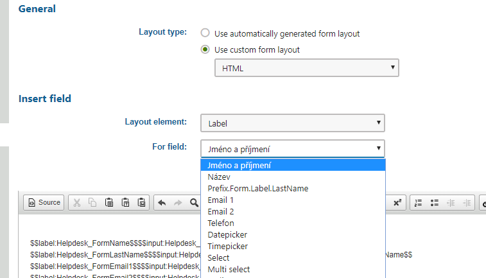Collapse the For field dropdown
The height and width of the screenshot is (278, 486).
pos(292,149)
